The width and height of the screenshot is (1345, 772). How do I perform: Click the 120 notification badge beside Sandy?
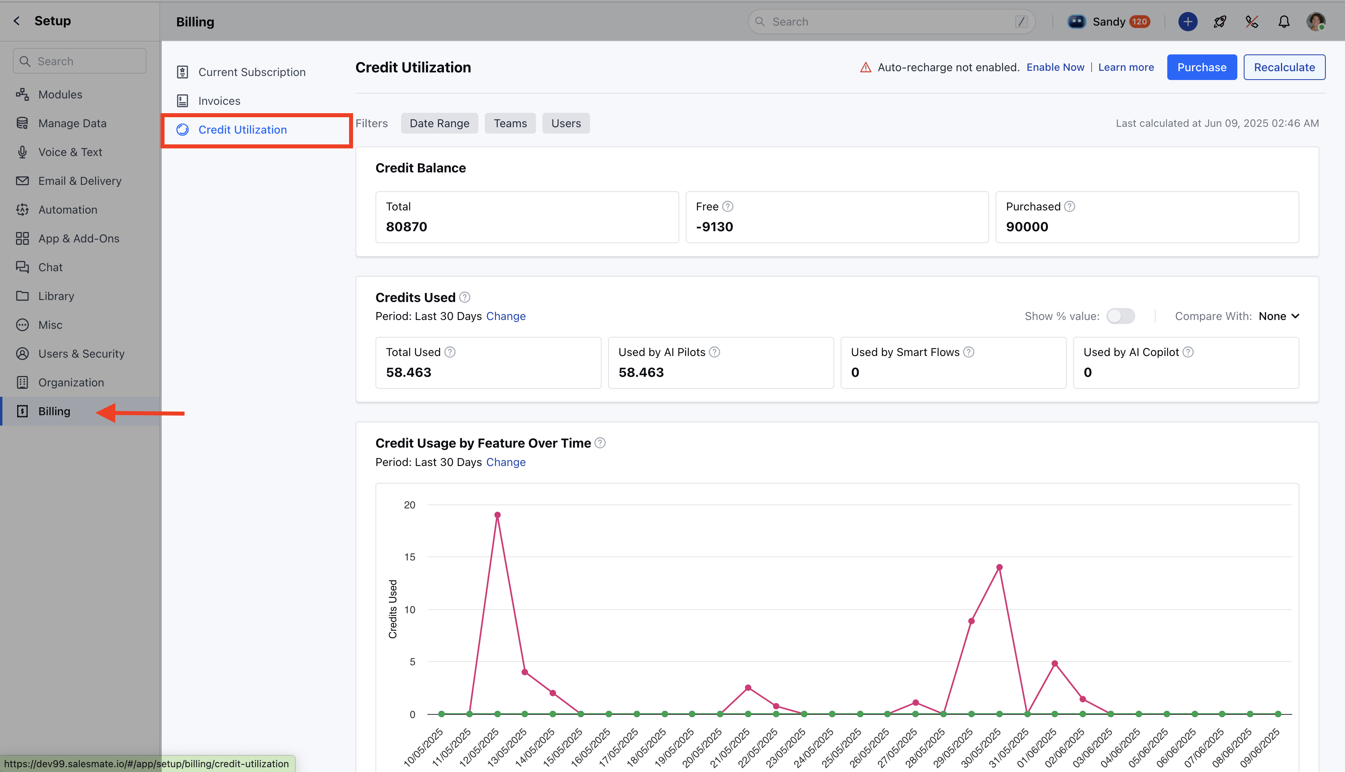click(x=1139, y=22)
